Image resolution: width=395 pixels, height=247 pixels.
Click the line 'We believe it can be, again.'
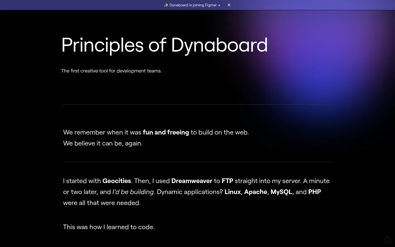coord(103,143)
